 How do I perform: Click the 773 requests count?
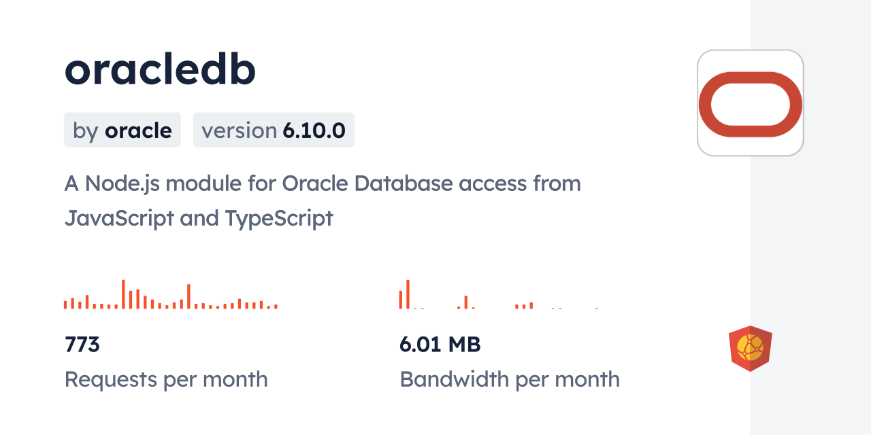click(x=82, y=345)
